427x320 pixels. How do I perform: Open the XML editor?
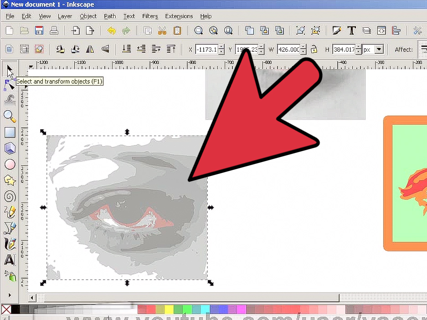381,30
